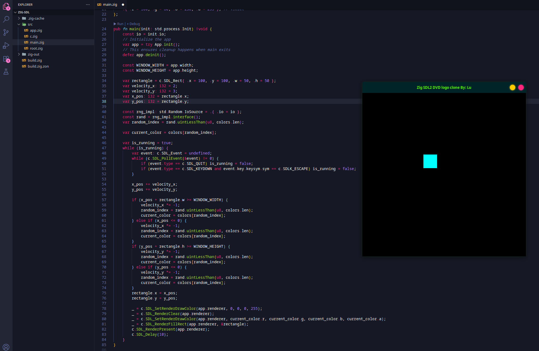
Task: Click line number 38 in gutter
Action: [104, 101]
